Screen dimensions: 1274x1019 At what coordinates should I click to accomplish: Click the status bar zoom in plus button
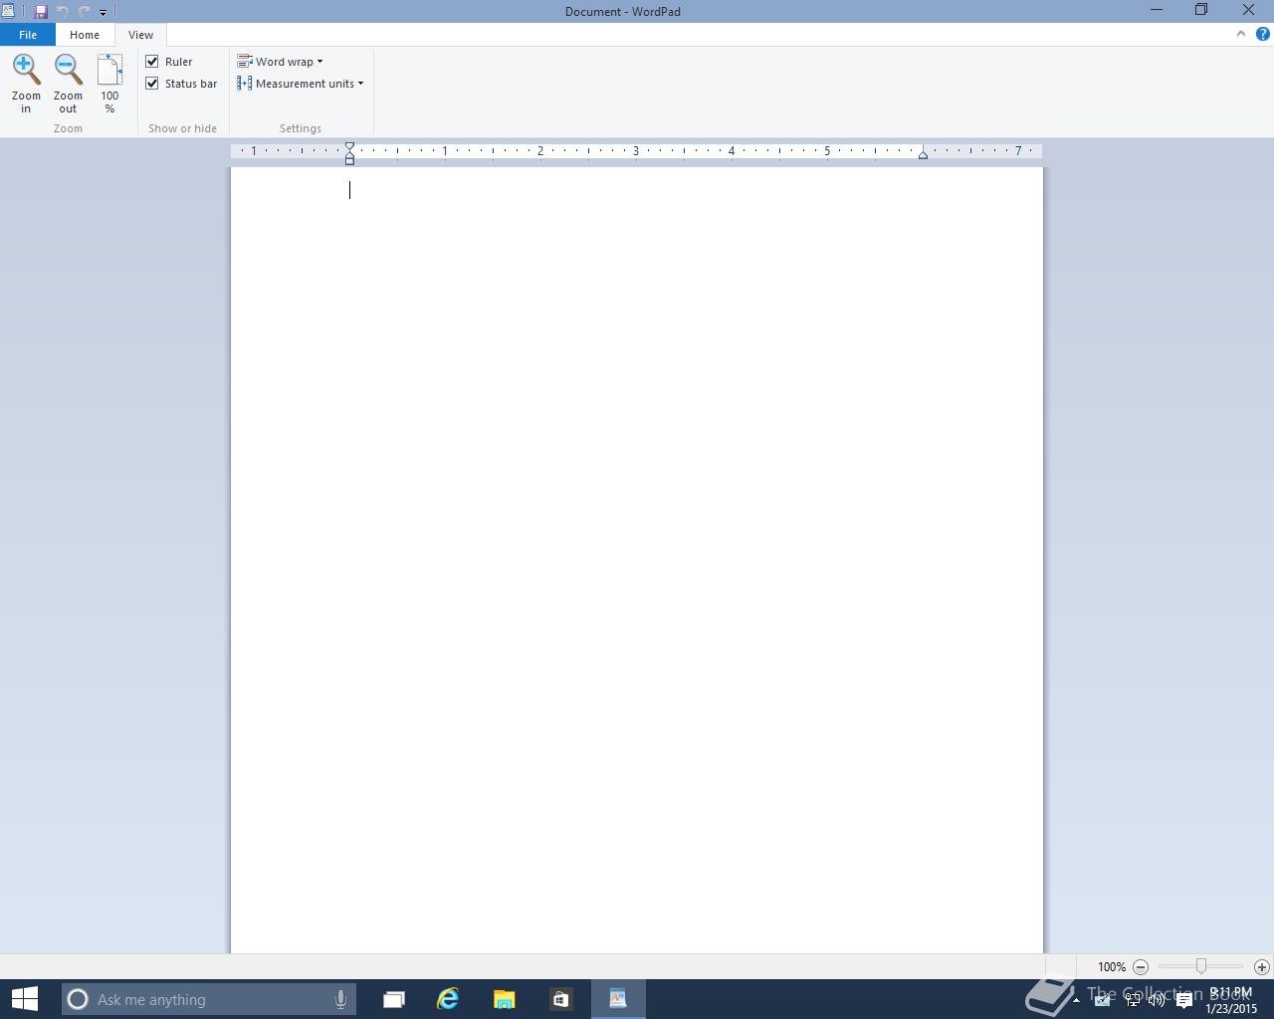(1262, 967)
